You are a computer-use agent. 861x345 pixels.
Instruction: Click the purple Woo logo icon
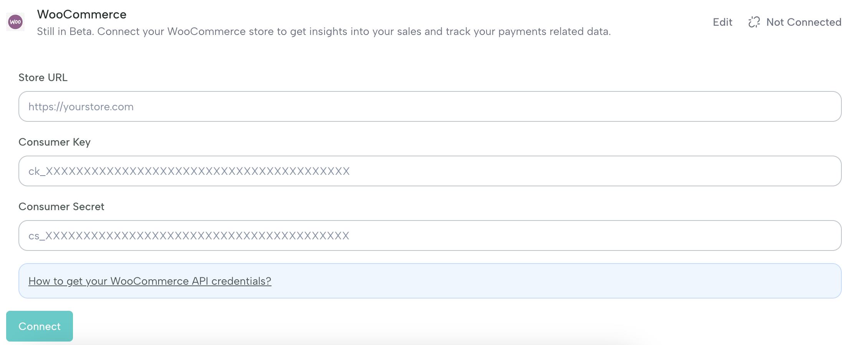tap(15, 22)
